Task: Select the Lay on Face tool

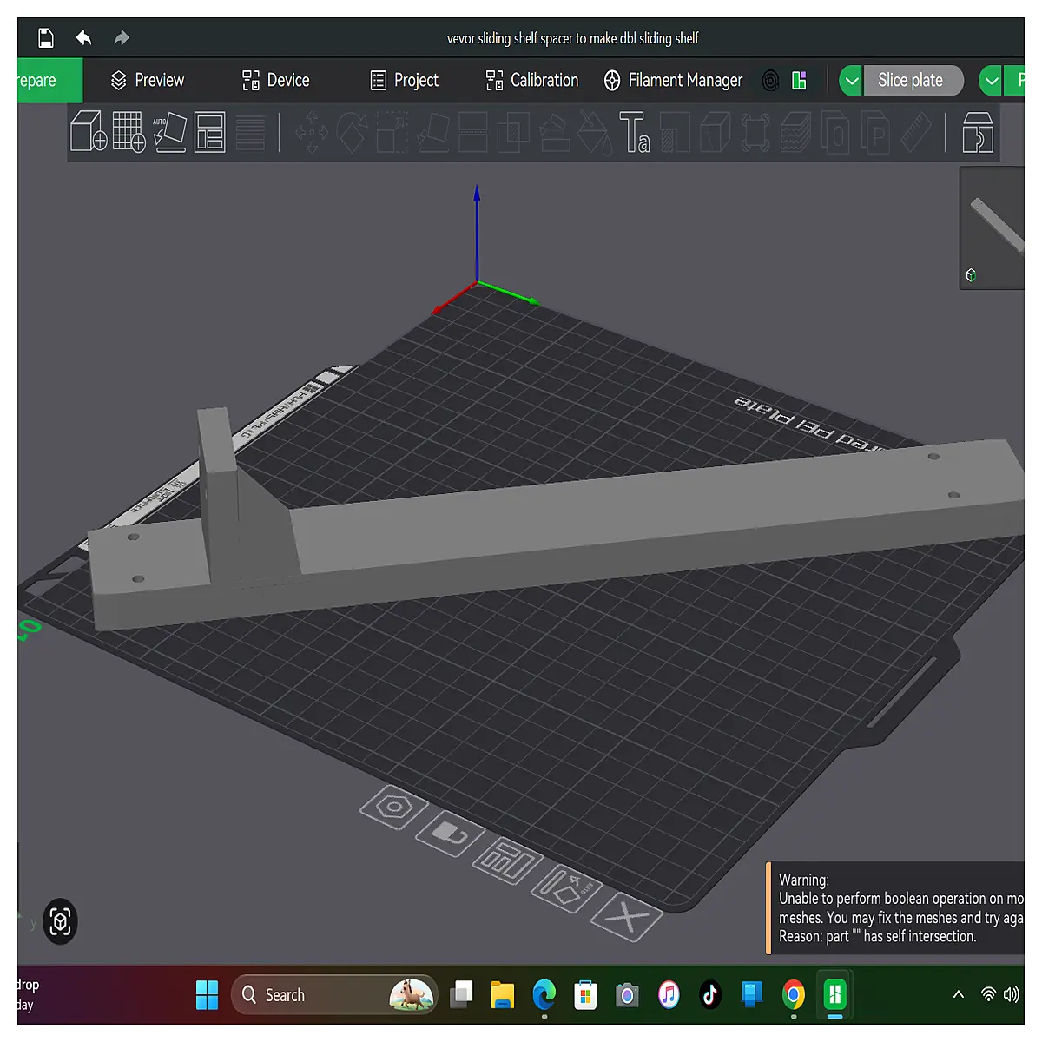Action: pos(433,132)
